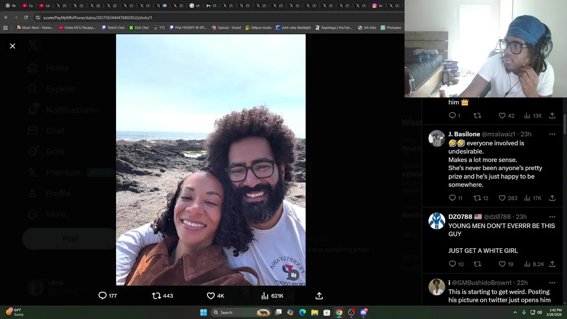
Task: Open DZ0788 profile name link
Action: point(460,217)
